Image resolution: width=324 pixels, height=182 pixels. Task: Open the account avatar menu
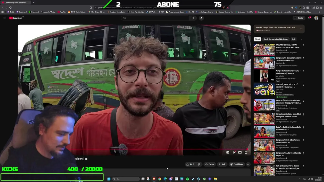[316, 18]
